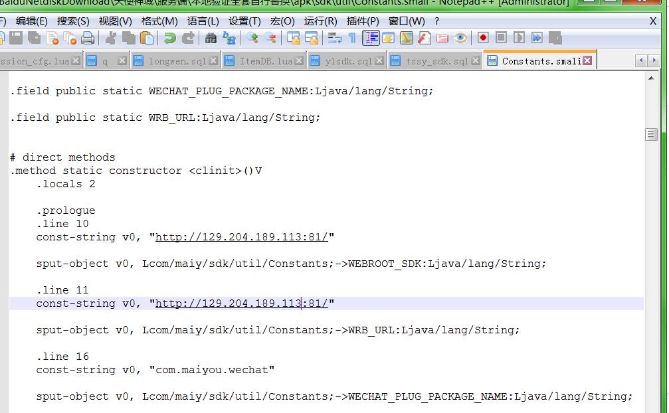
Task: Open the 语言(L) language menu
Action: (203, 21)
